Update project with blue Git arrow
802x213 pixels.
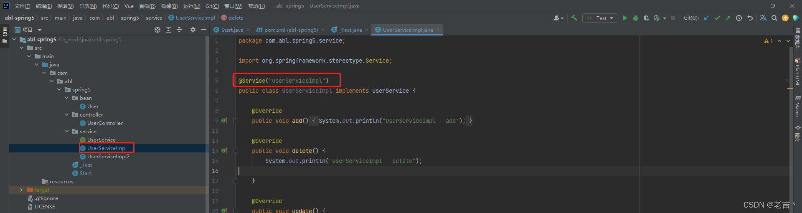(x=706, y=18)
